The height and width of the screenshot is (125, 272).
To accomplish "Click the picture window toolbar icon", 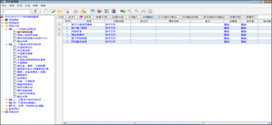I will click(x=106, y=11).
